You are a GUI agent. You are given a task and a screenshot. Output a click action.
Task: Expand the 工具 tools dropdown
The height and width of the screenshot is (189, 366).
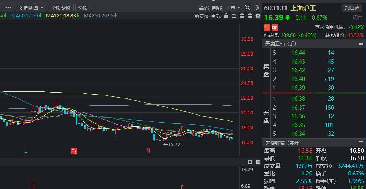coord(232,8)
